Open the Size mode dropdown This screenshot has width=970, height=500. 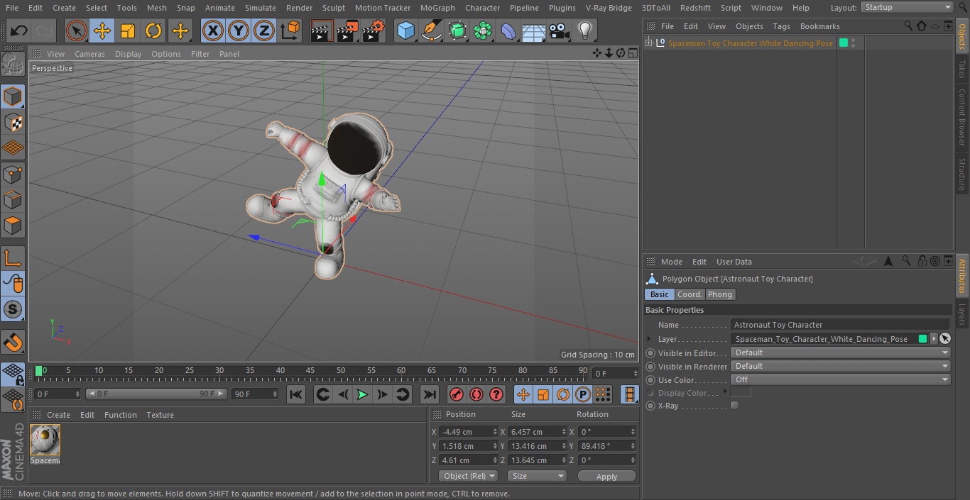[537, 476]
